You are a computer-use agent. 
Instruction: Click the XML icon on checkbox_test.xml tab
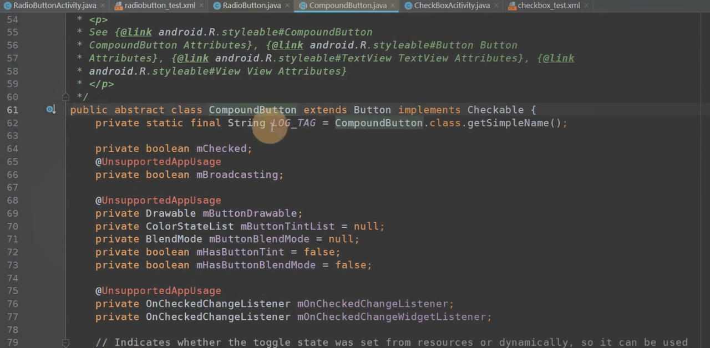click(511, 6)
